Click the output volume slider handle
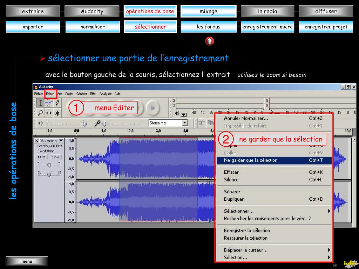Viewport: 359px width, 269px height. [x=84, y=124]
